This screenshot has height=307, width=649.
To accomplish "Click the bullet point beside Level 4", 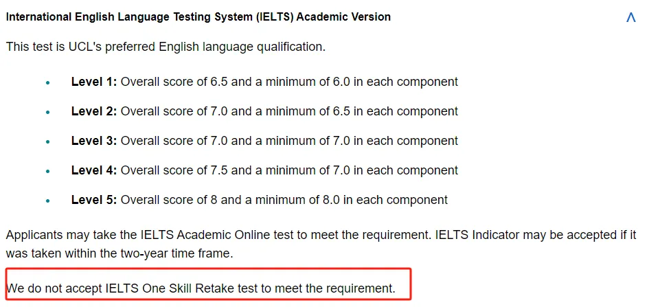I will coord(48,172).
